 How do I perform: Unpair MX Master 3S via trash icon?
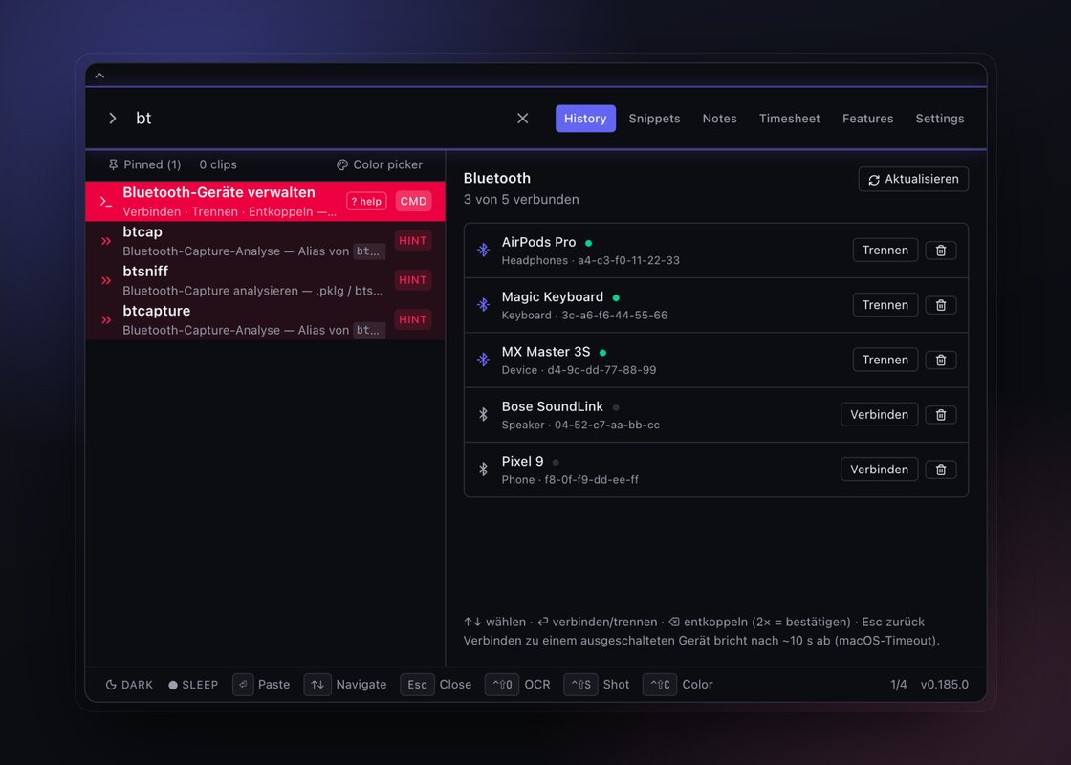point(941,360)
